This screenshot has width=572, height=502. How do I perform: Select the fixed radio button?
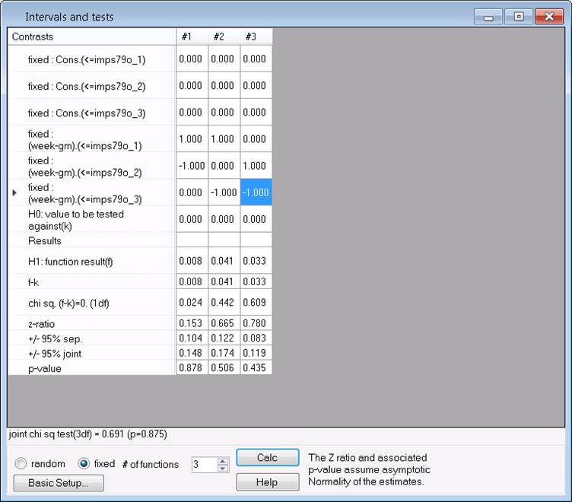tap(84, 464)
